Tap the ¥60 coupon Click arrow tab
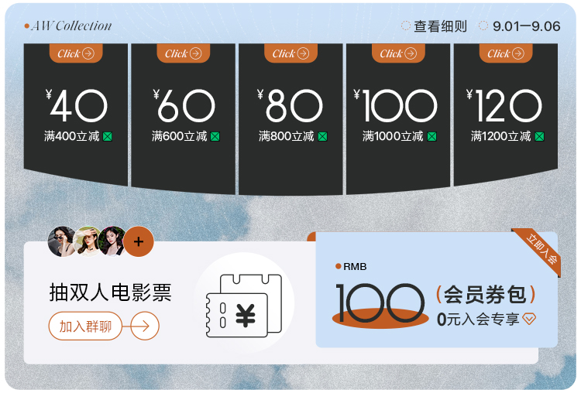Image resolution: width=581 pixels, height=393 pixels. coord(184,53)
